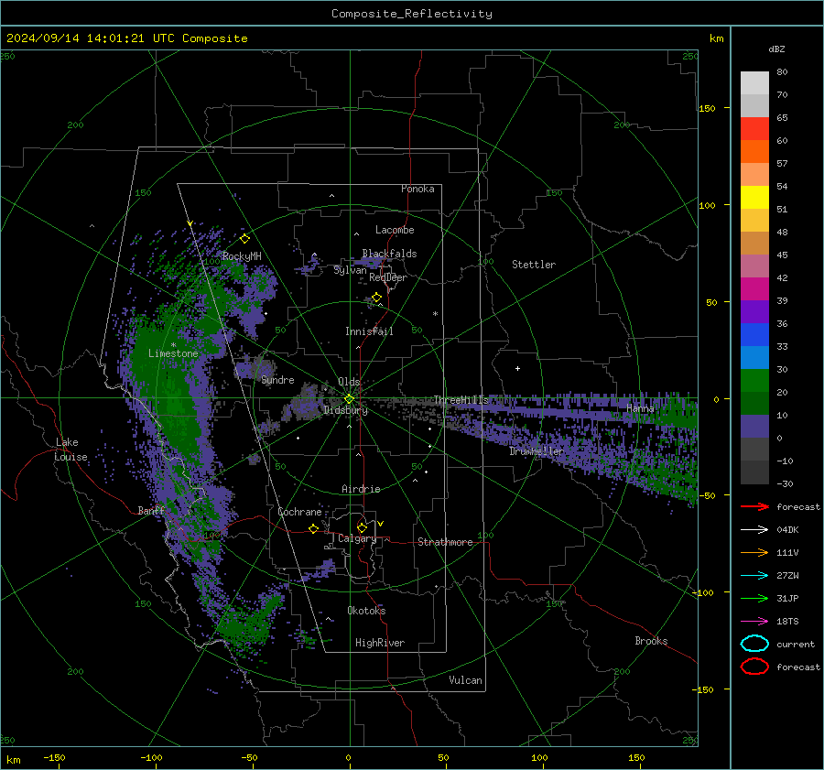Click the HighRiver label
The height and width of the screenshot is (770, 824).
(x=380, y=643)
